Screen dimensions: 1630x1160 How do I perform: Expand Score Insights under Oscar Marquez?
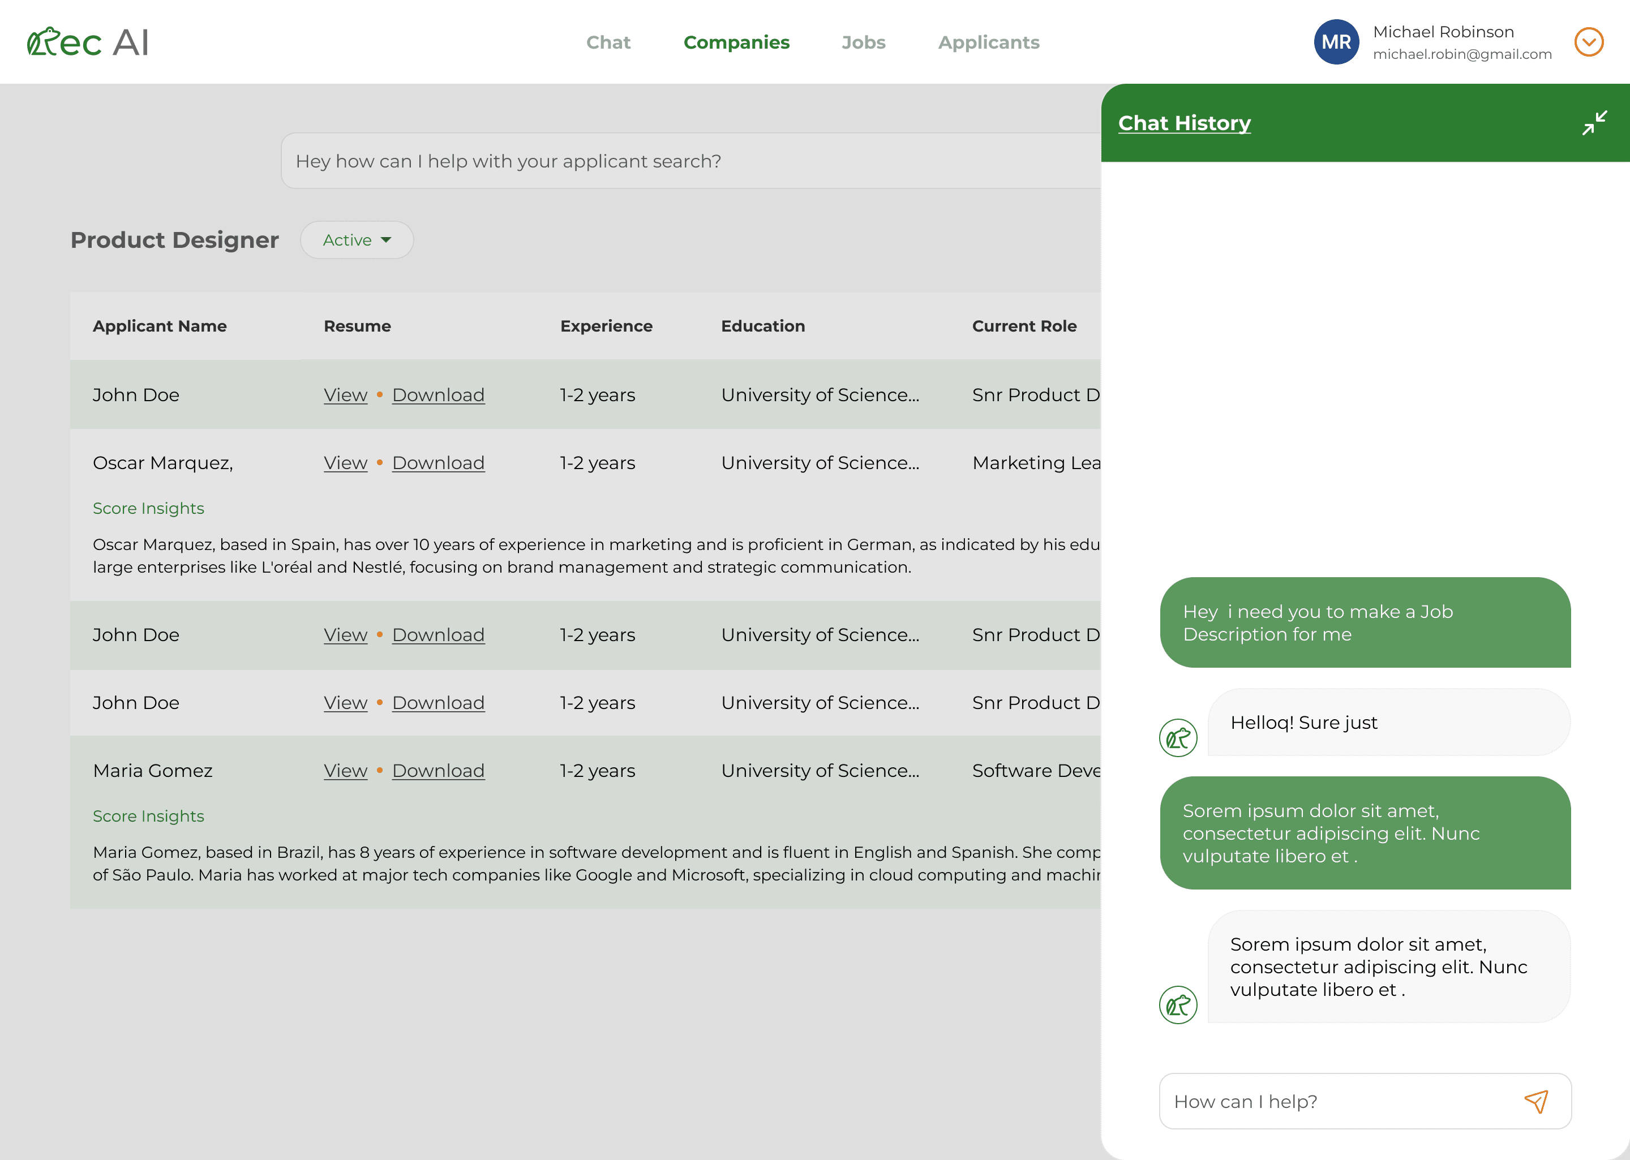[x=149, y=509]
